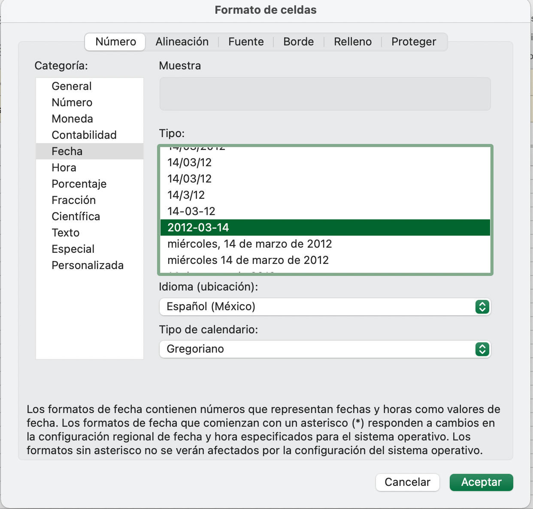
Task: Select the Porcentaje category
Action: tap(79, 184)
